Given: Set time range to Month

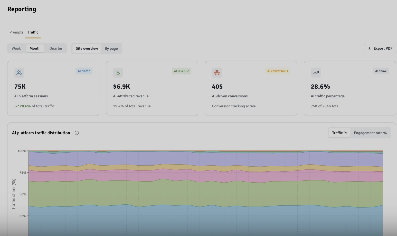Looking at the screenshot, I should 35,49.
